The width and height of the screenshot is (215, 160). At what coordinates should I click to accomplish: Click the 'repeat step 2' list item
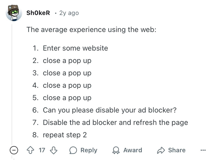coord(64,135)
